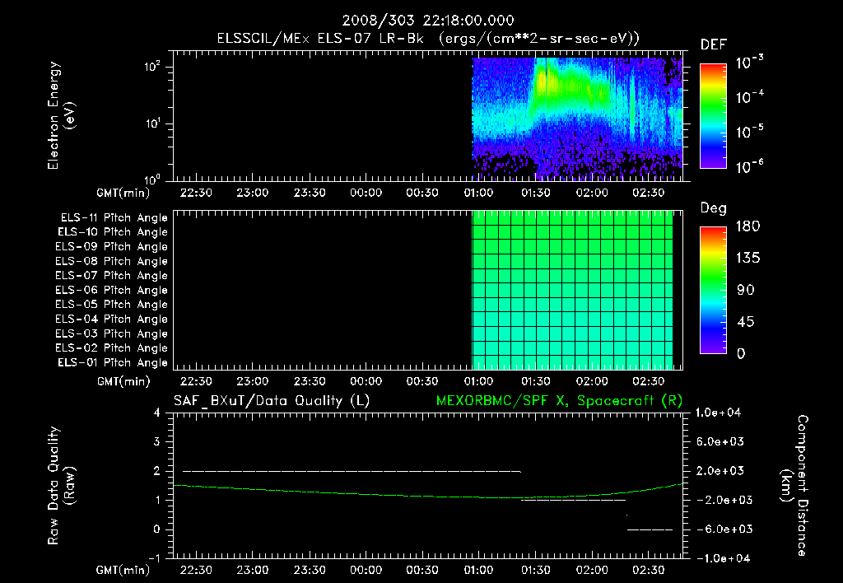Click the electron energy spectrogram data area
This screenshot has width=843, height=583.
[x=577, y=119]
